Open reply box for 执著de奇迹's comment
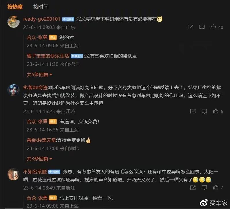 (x=204, y=111)
